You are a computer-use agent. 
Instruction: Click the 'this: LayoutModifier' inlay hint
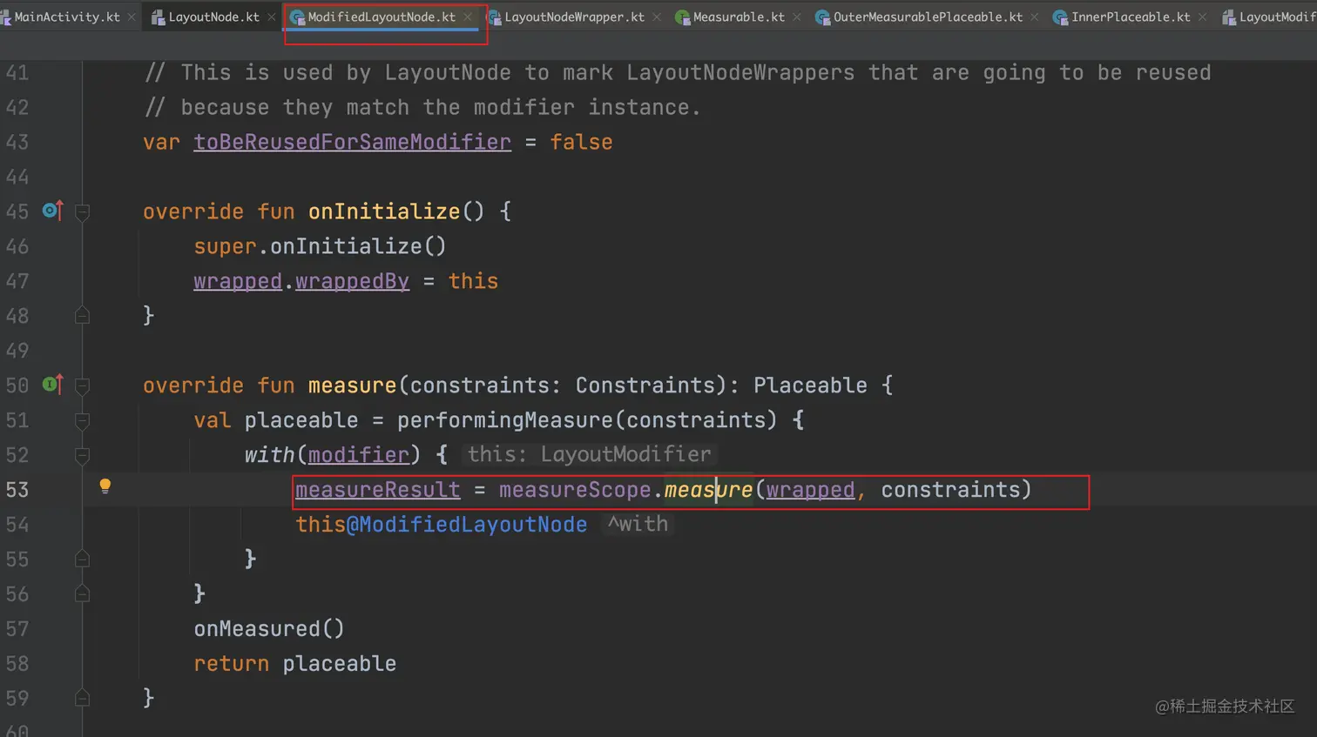coord(589,454)
